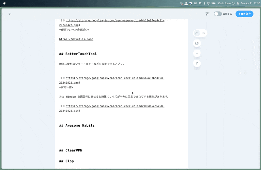
Task: Click the ## Awesome Habits heading
Action: [77, 125]
